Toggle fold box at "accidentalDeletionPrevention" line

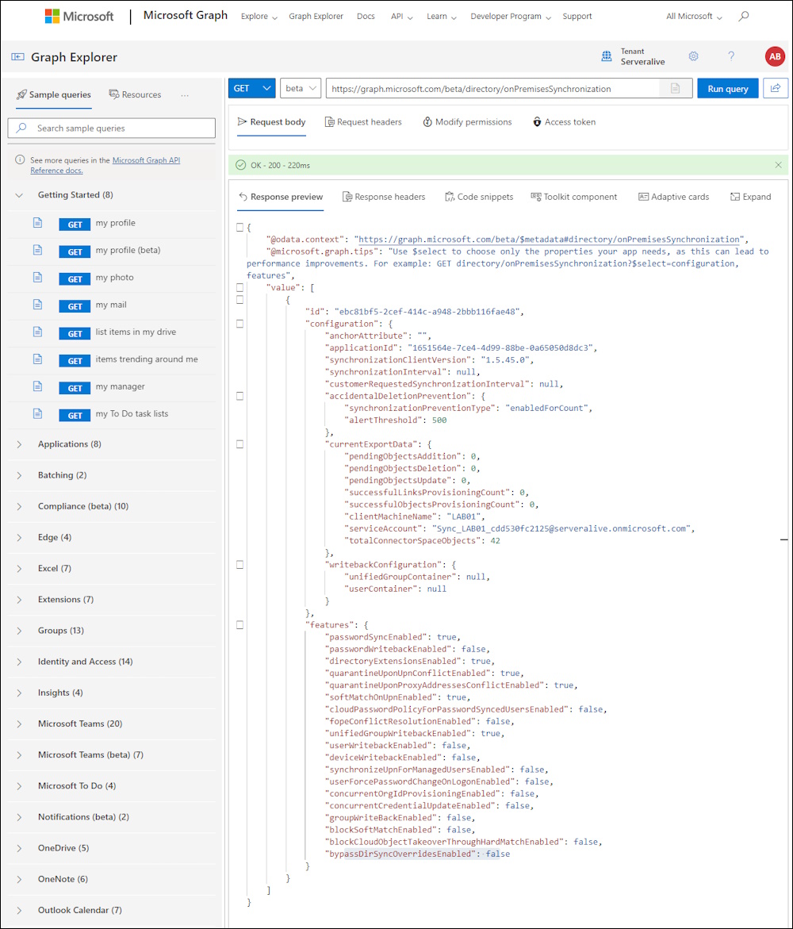coord(239,397)
